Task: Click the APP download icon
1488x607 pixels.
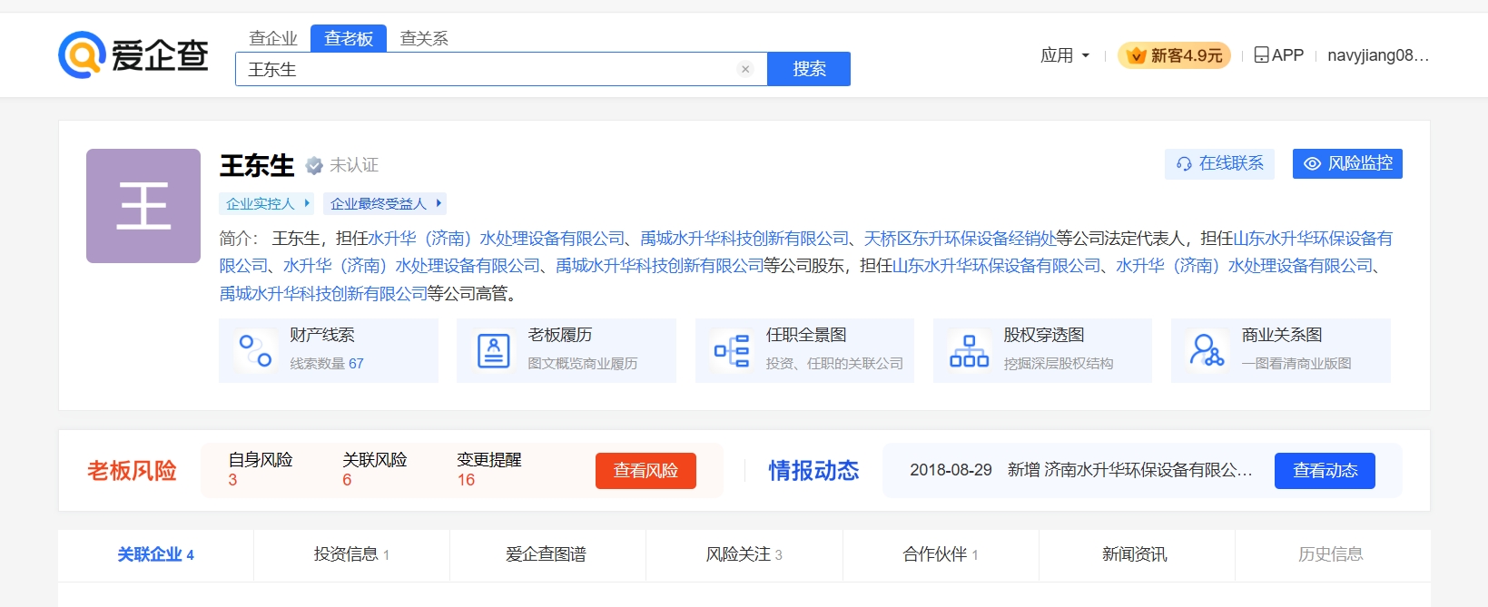Action: point(1261,55)
